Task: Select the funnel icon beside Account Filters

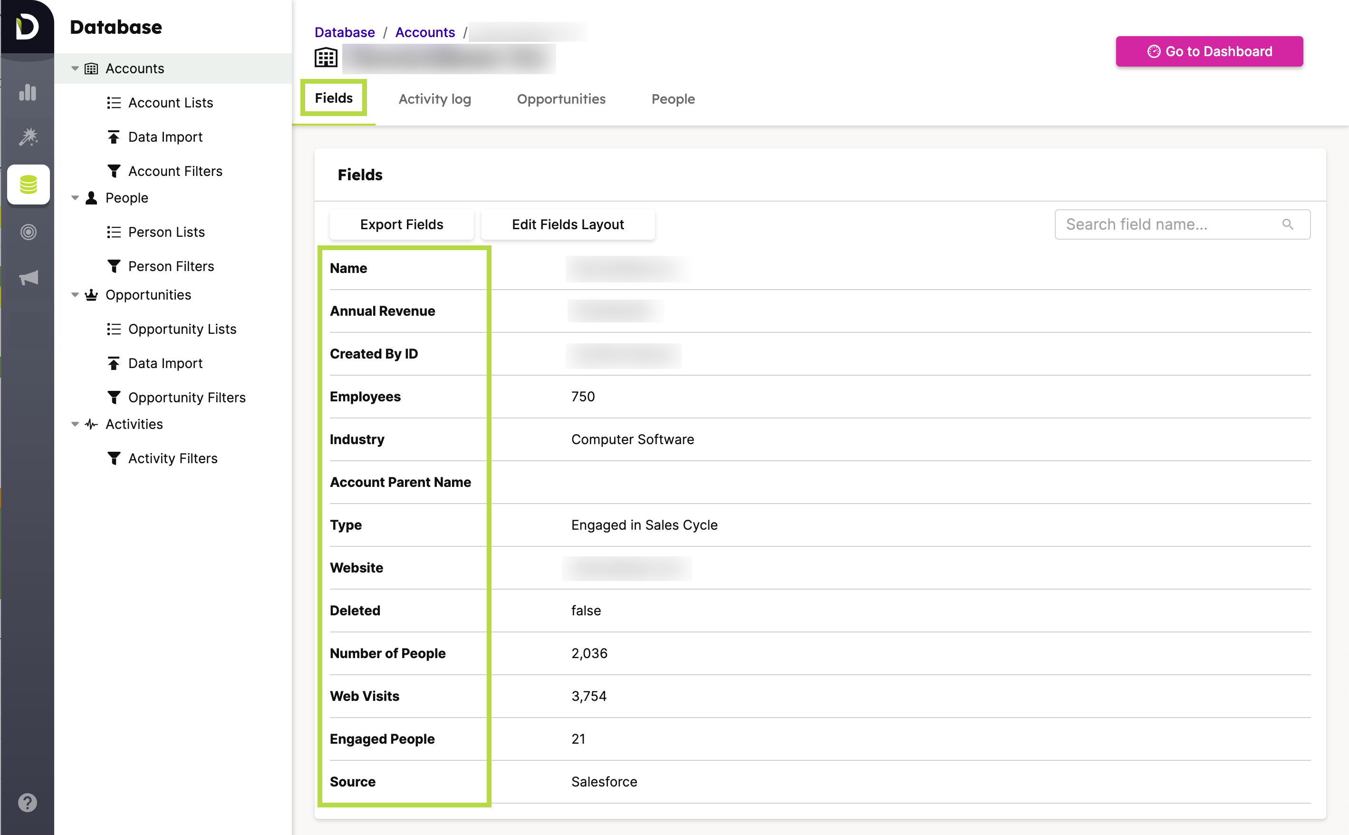Action: (114, 171)
